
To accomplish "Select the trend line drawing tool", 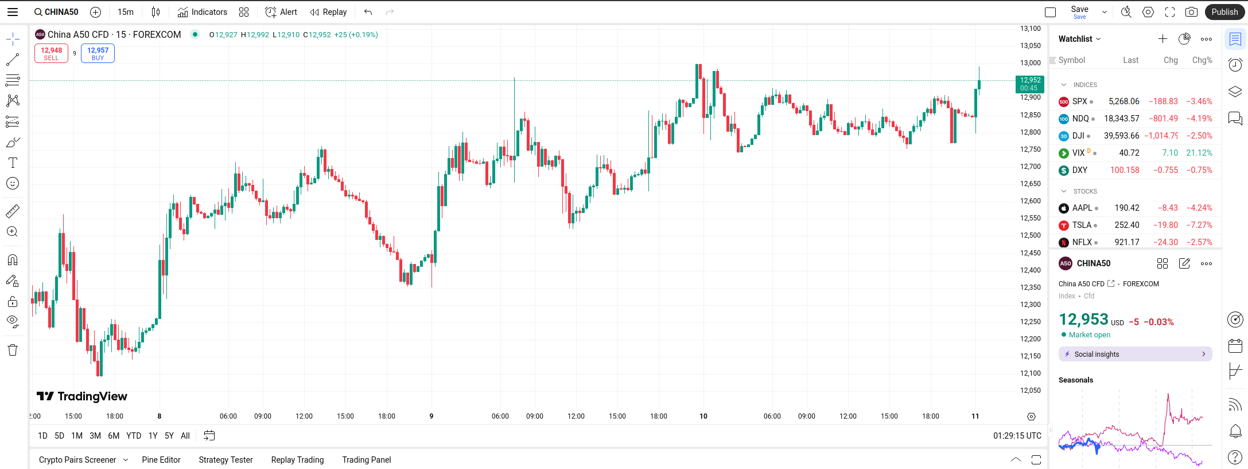I will [13, 60].
